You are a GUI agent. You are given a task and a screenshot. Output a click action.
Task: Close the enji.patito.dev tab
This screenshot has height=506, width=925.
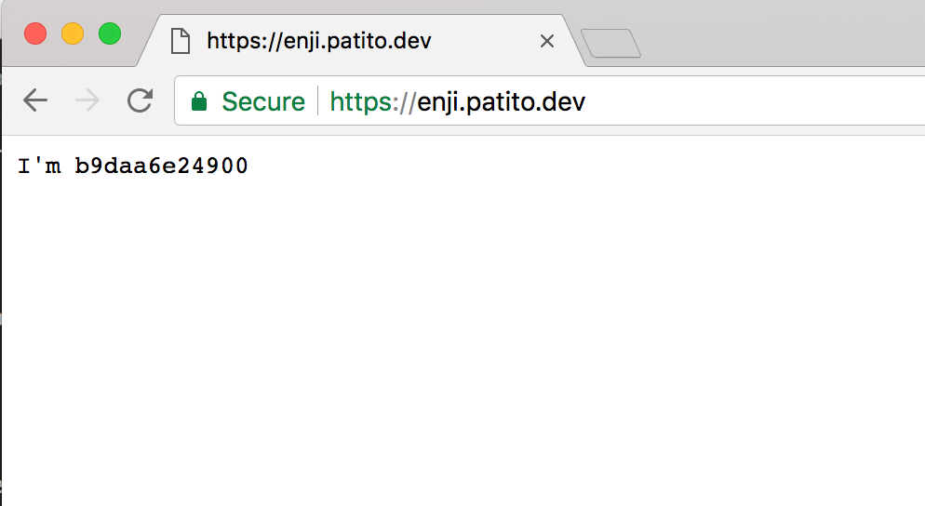pos(547,41)
